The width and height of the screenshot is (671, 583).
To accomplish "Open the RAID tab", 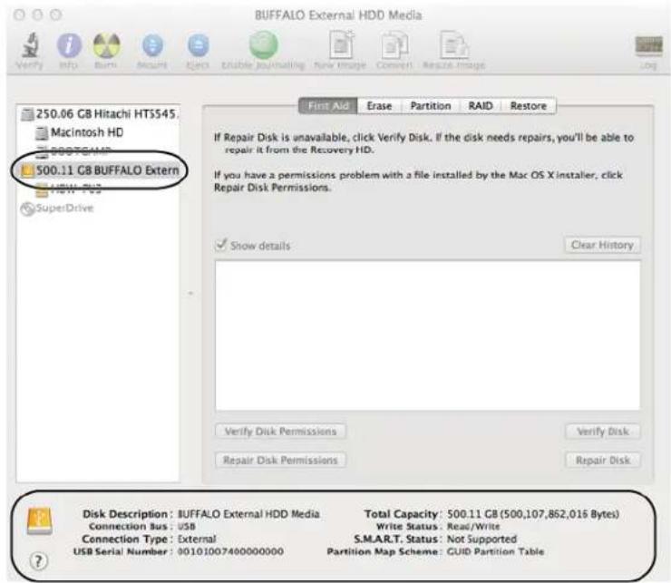I will 481,106.
